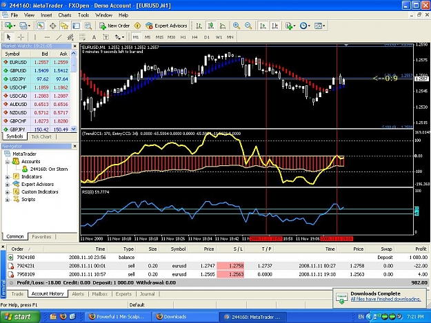This screenshot has width=431, height=323.
Task: Toggle Chart Shift icon
Action: tap(274, 25)
